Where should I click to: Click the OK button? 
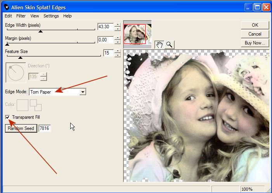[255, 25]
